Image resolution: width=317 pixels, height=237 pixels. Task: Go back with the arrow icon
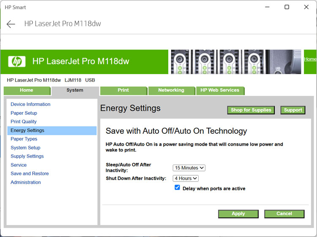11,24
